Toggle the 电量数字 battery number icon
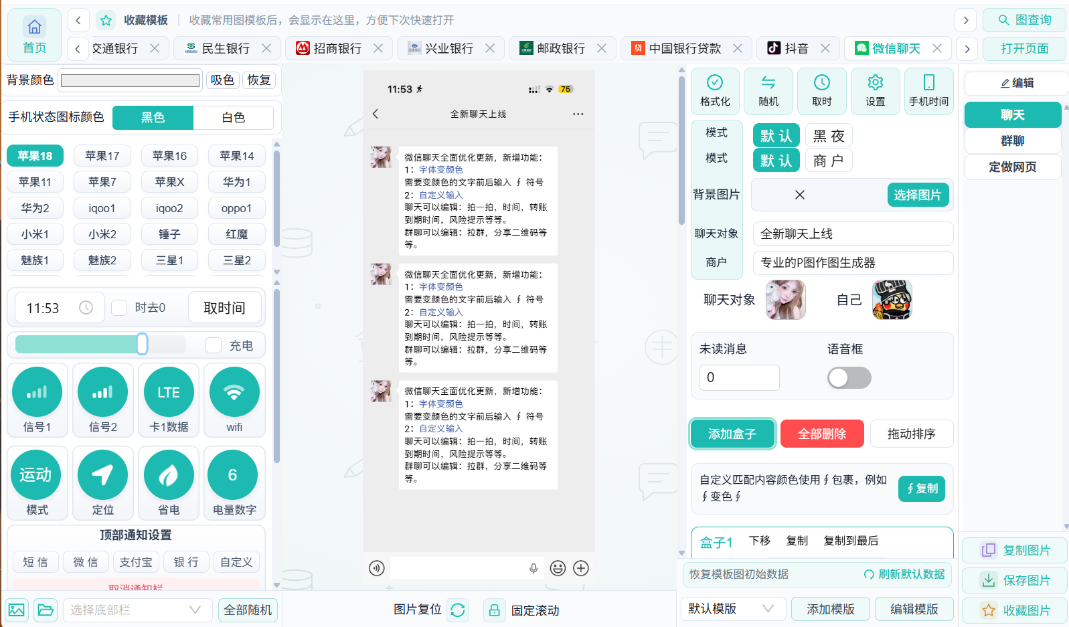 coord(233,475)
